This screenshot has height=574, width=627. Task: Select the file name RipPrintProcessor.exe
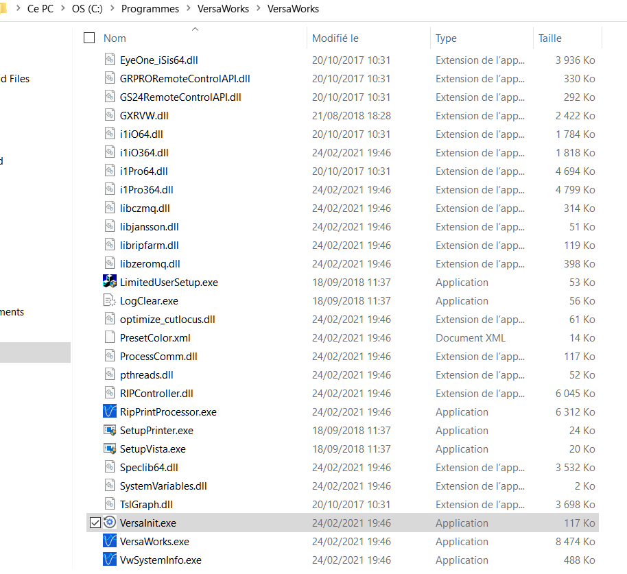168,411
